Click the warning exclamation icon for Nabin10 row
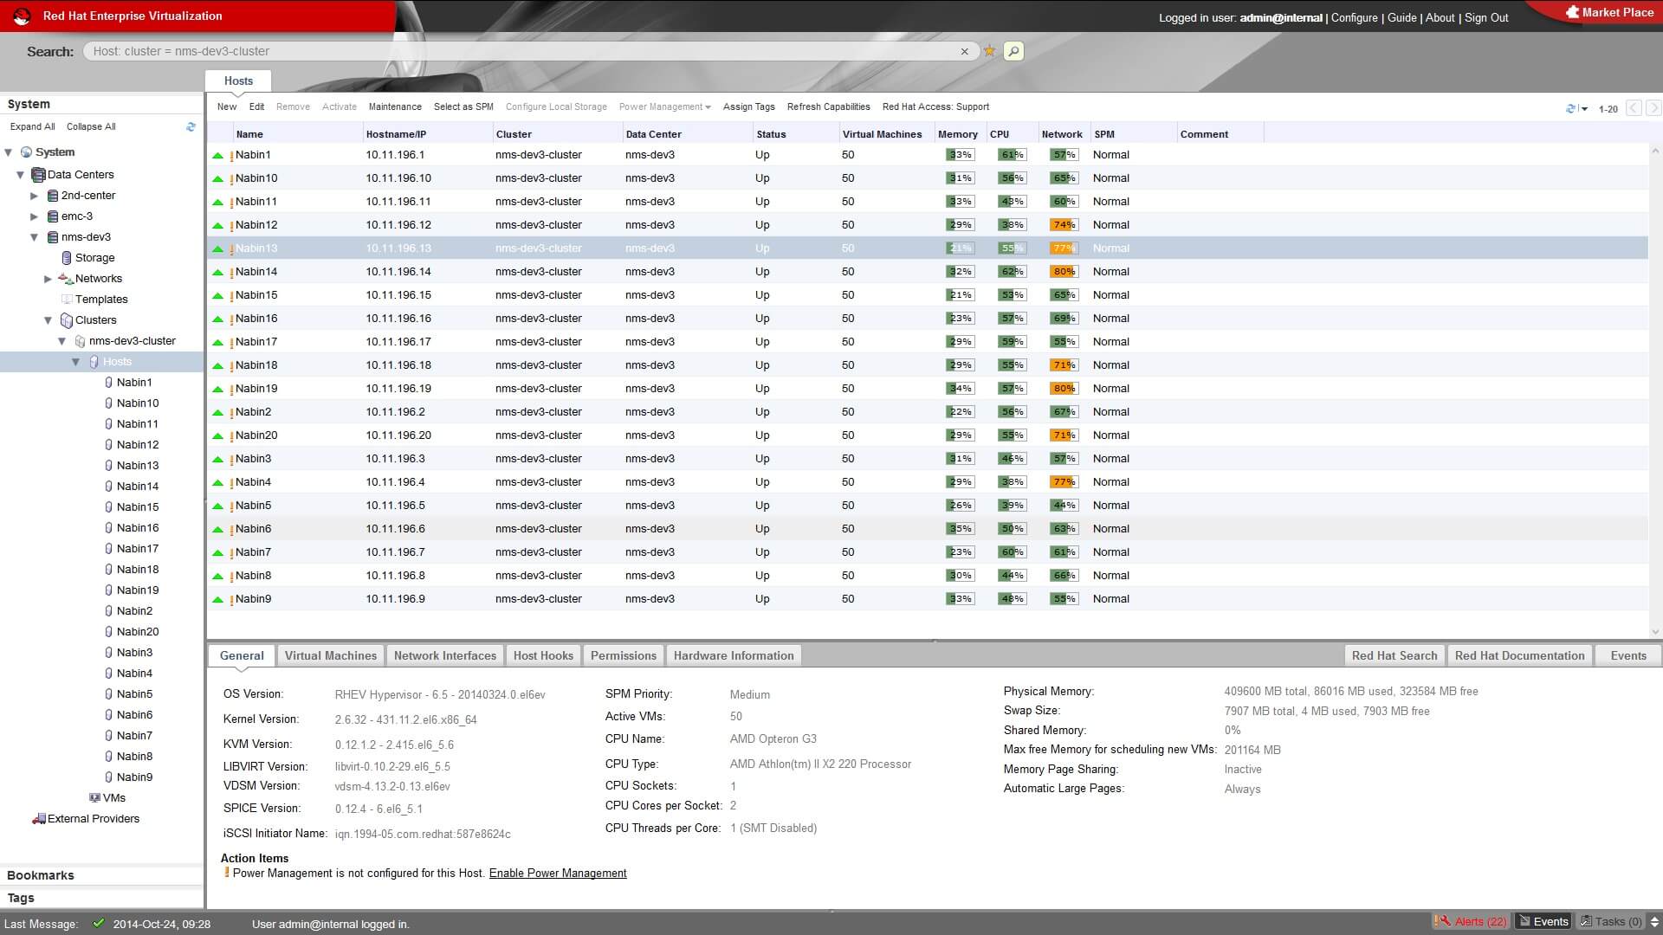Viewport: 1663px width, 935px height. pyautogui.click(x=231, y=179)
